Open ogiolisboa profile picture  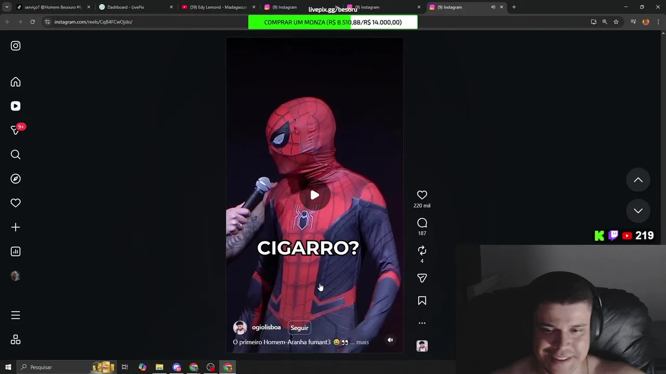click(240, 328)
